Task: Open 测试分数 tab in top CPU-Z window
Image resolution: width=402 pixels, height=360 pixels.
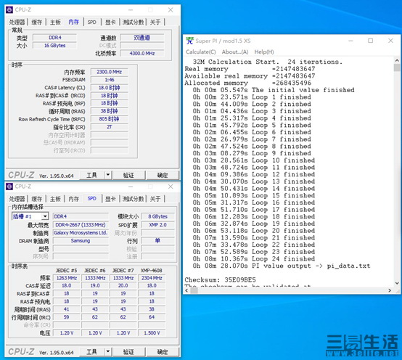Action: click(133, 22)
